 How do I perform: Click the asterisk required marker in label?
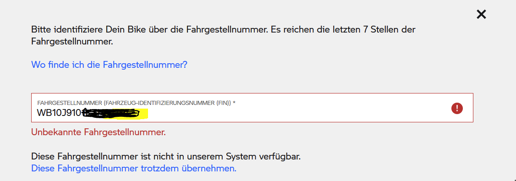click(x=234, y=102)
